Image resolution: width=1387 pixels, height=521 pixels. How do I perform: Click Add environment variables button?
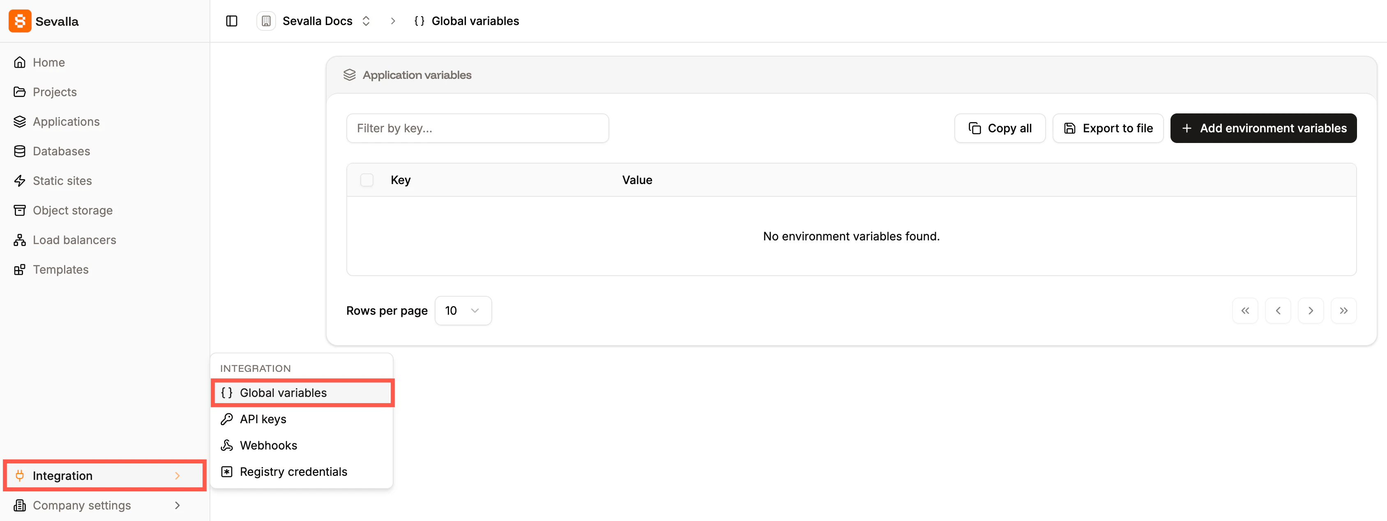tap(1263, 128)
